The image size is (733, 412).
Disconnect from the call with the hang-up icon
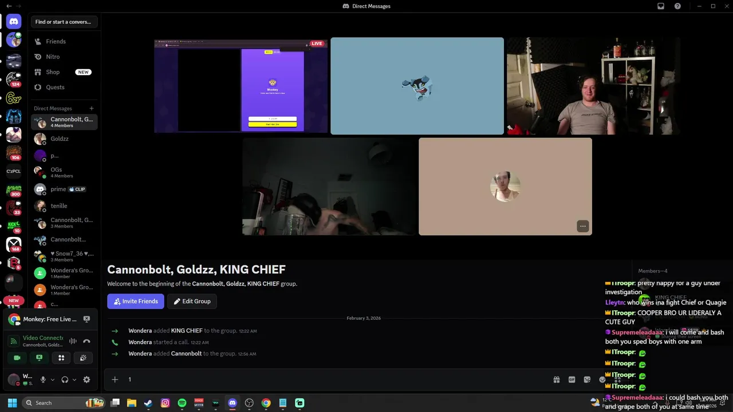(x=86, y=341)
